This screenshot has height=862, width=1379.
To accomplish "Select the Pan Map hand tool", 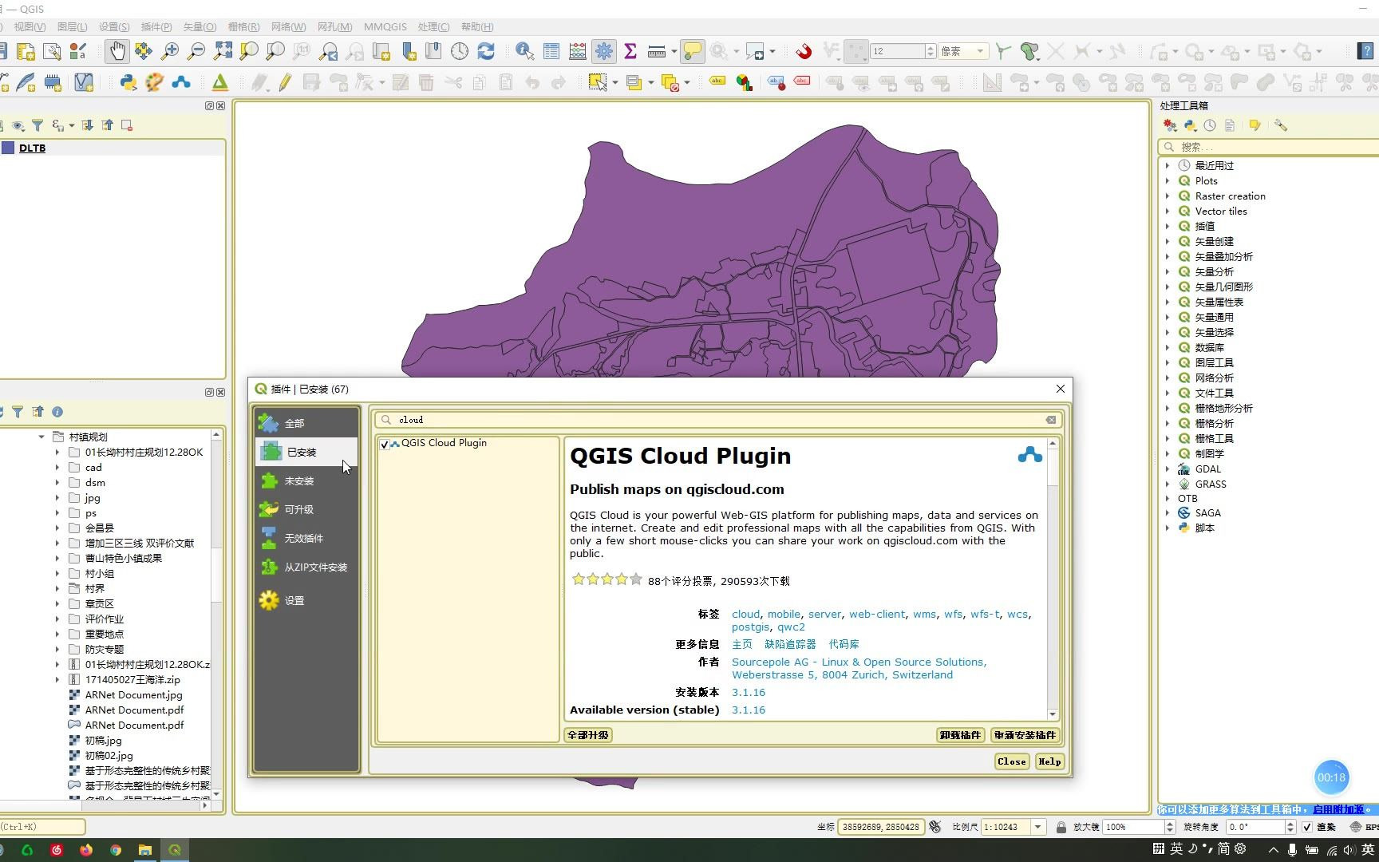I will 117,52.
